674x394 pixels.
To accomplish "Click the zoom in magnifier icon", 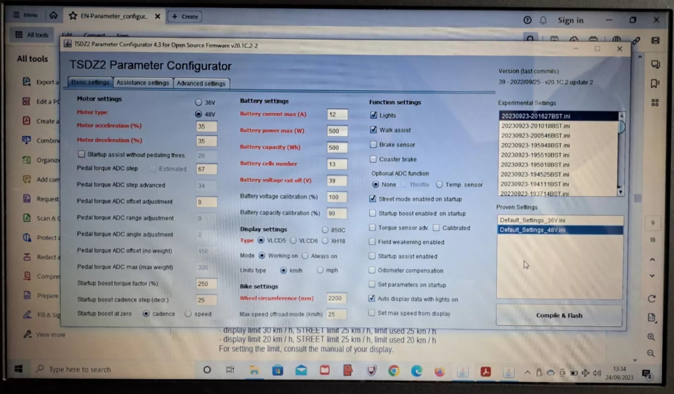I will pos(651,337).
